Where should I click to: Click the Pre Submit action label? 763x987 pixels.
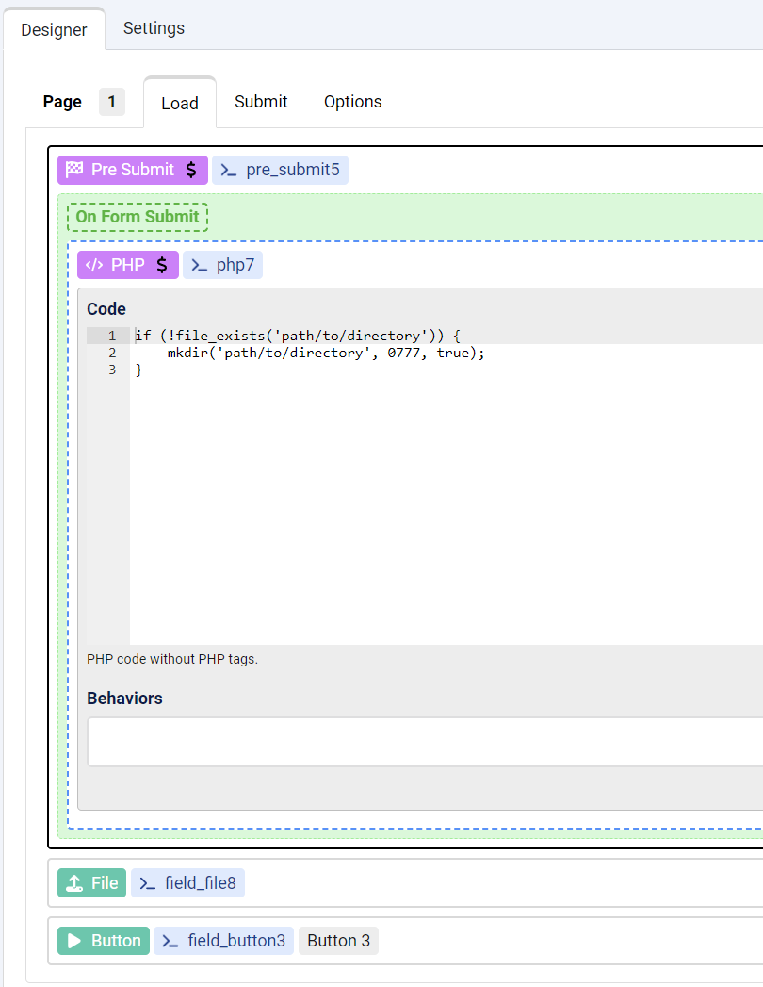(133, 170)
